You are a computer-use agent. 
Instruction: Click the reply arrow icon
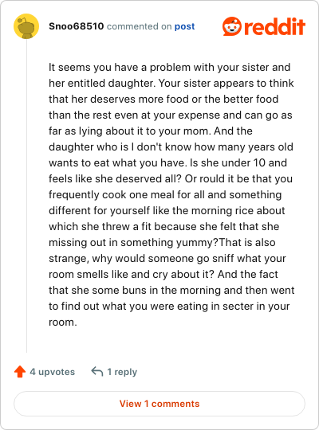click(97, 372)
